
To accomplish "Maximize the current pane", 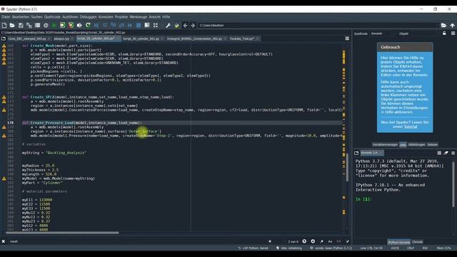I will [156, 26].
